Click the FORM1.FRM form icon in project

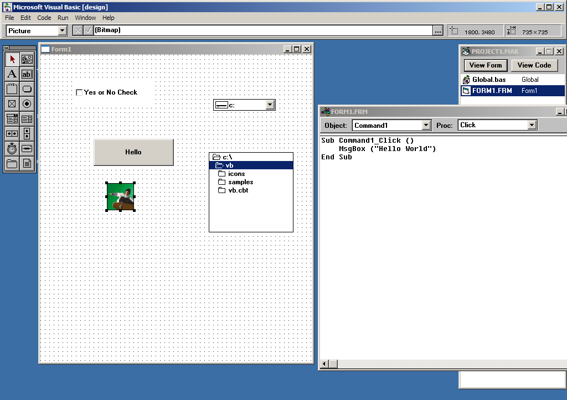click(x=466, y=91)
